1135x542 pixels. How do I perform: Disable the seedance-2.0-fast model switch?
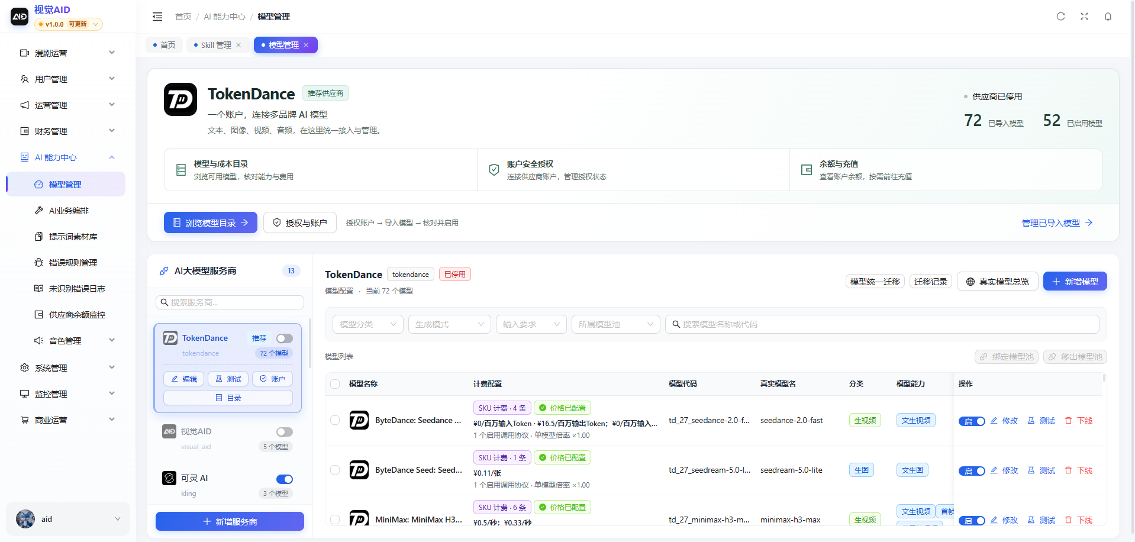click(972, 421)
